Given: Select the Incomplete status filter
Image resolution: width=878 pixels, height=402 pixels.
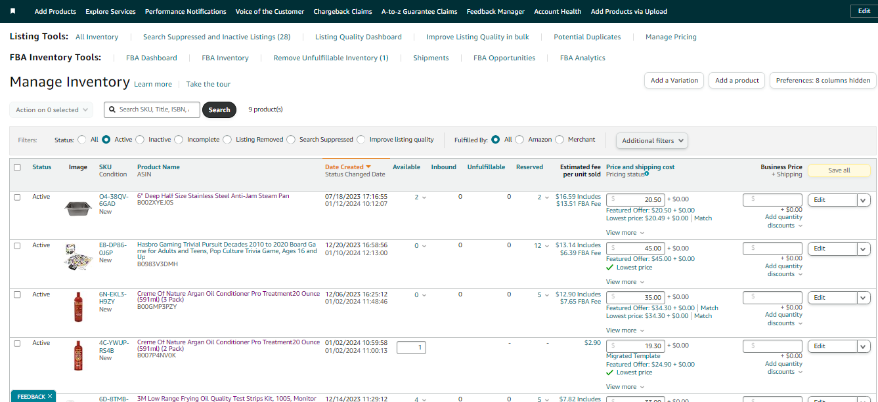Looking at the screenshot, I should pos(179,140).
